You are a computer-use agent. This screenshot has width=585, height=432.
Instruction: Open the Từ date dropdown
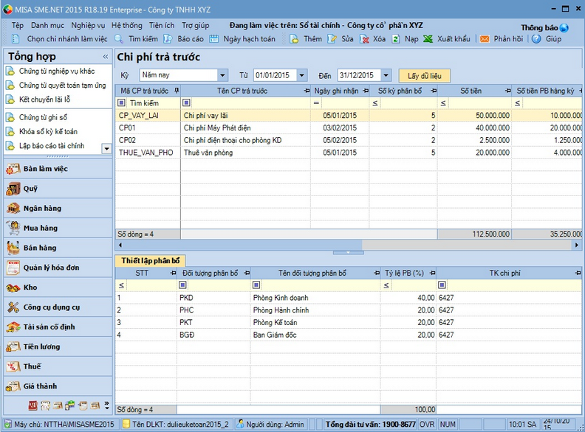point(302,75)
